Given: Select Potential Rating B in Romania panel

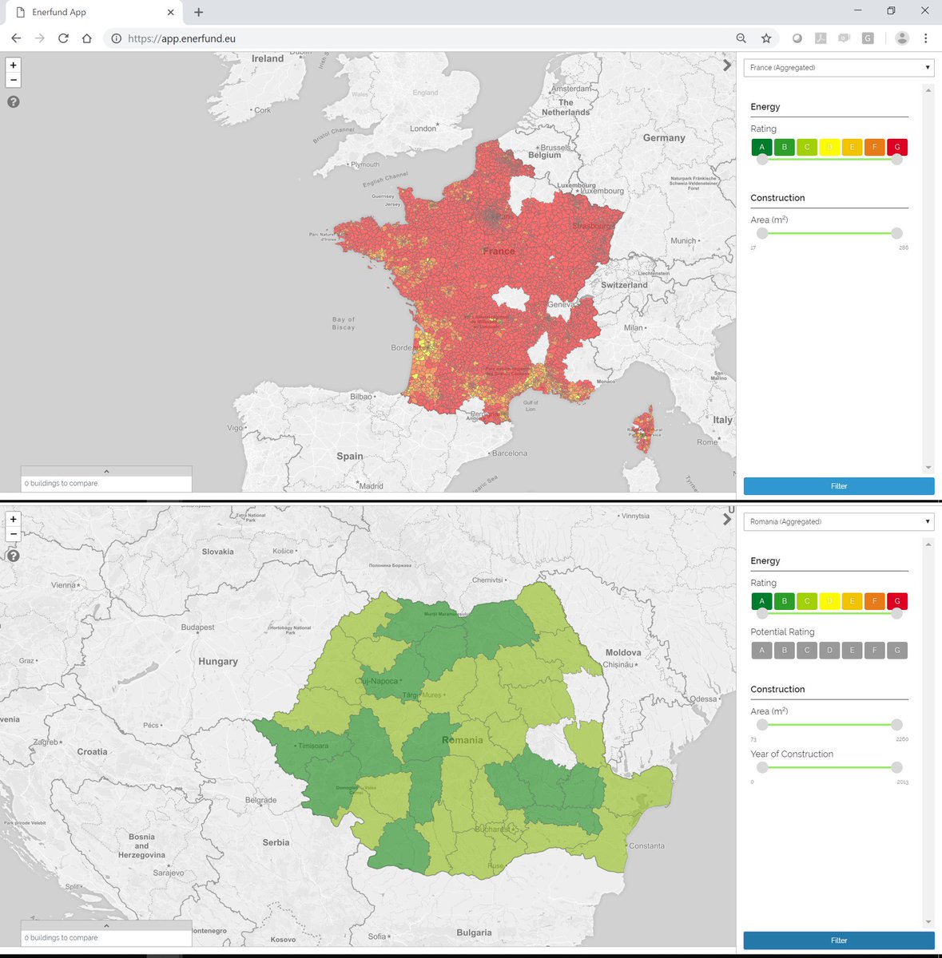Looking at the screenshot, I should (x=785, y=651).
